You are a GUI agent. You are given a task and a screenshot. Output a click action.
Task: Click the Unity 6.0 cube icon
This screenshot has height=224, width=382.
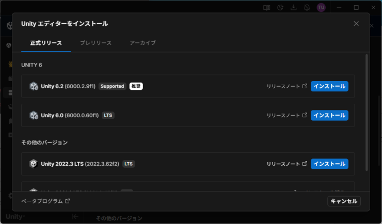click(x=34, y=115)
